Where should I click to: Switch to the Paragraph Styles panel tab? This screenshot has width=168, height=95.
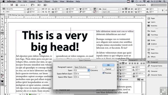pos(133,60)
